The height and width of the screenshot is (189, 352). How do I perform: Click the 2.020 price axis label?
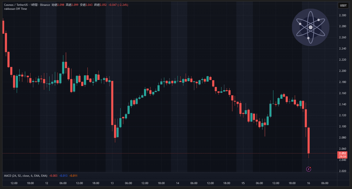(342, 171)
